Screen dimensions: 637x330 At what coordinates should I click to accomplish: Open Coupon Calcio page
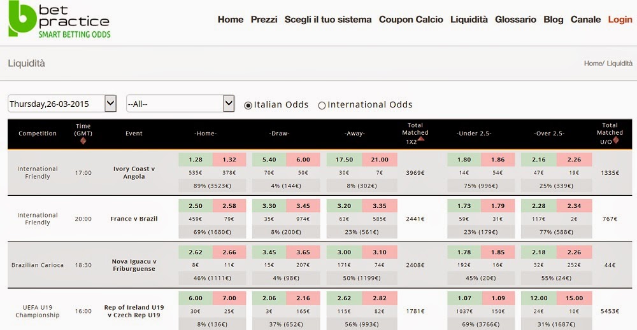pos(411,20)
